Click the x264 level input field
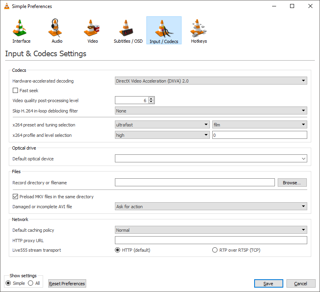 pos(260,135)
